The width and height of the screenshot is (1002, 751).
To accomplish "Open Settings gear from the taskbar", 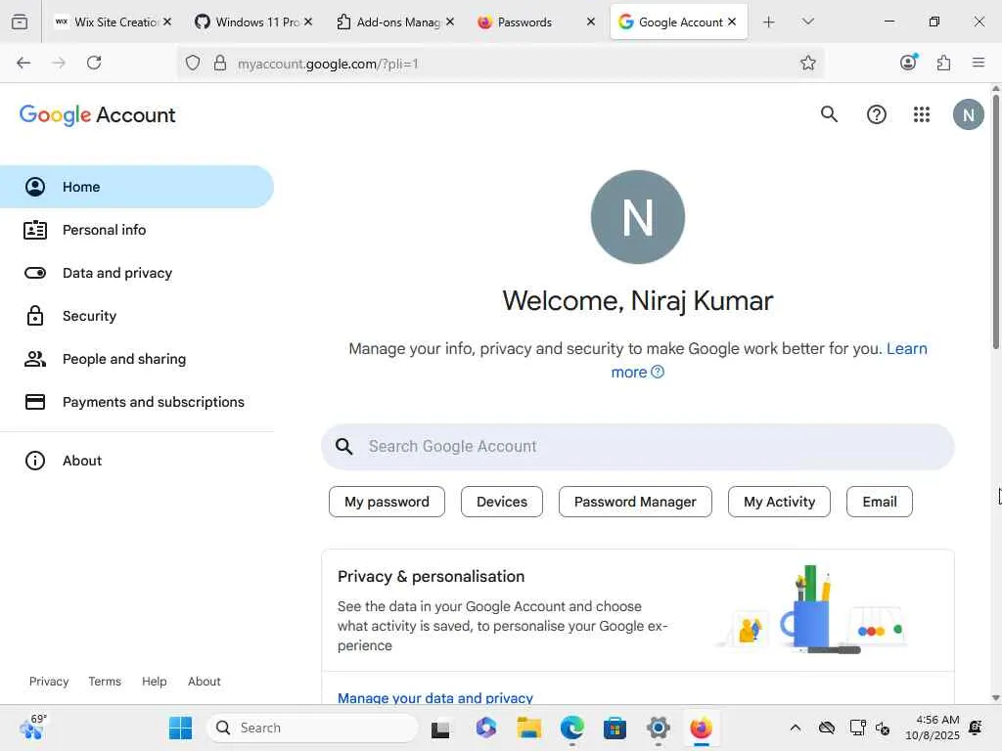I will click(659, 728).
